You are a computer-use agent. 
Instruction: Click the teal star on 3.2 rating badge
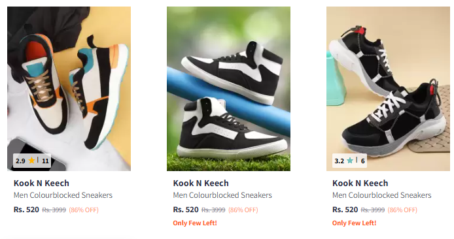tap(350, 161)
